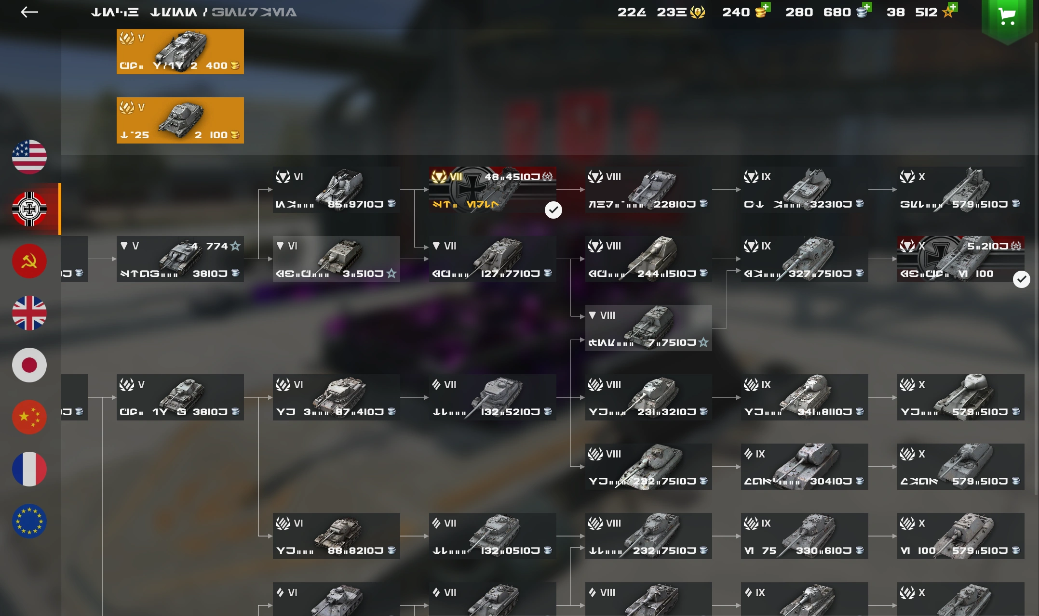Open premium tier V tank costing 2 100 gold
This screenshot has height=616, width=1039.
pyautogui.click(x=180, y=120)
